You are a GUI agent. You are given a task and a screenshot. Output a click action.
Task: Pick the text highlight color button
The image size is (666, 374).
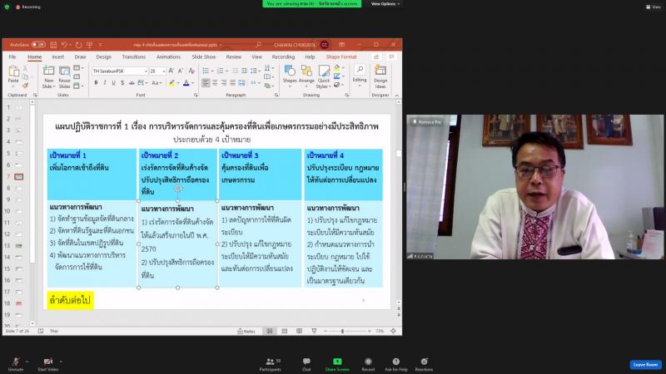(x=171, y=83)
